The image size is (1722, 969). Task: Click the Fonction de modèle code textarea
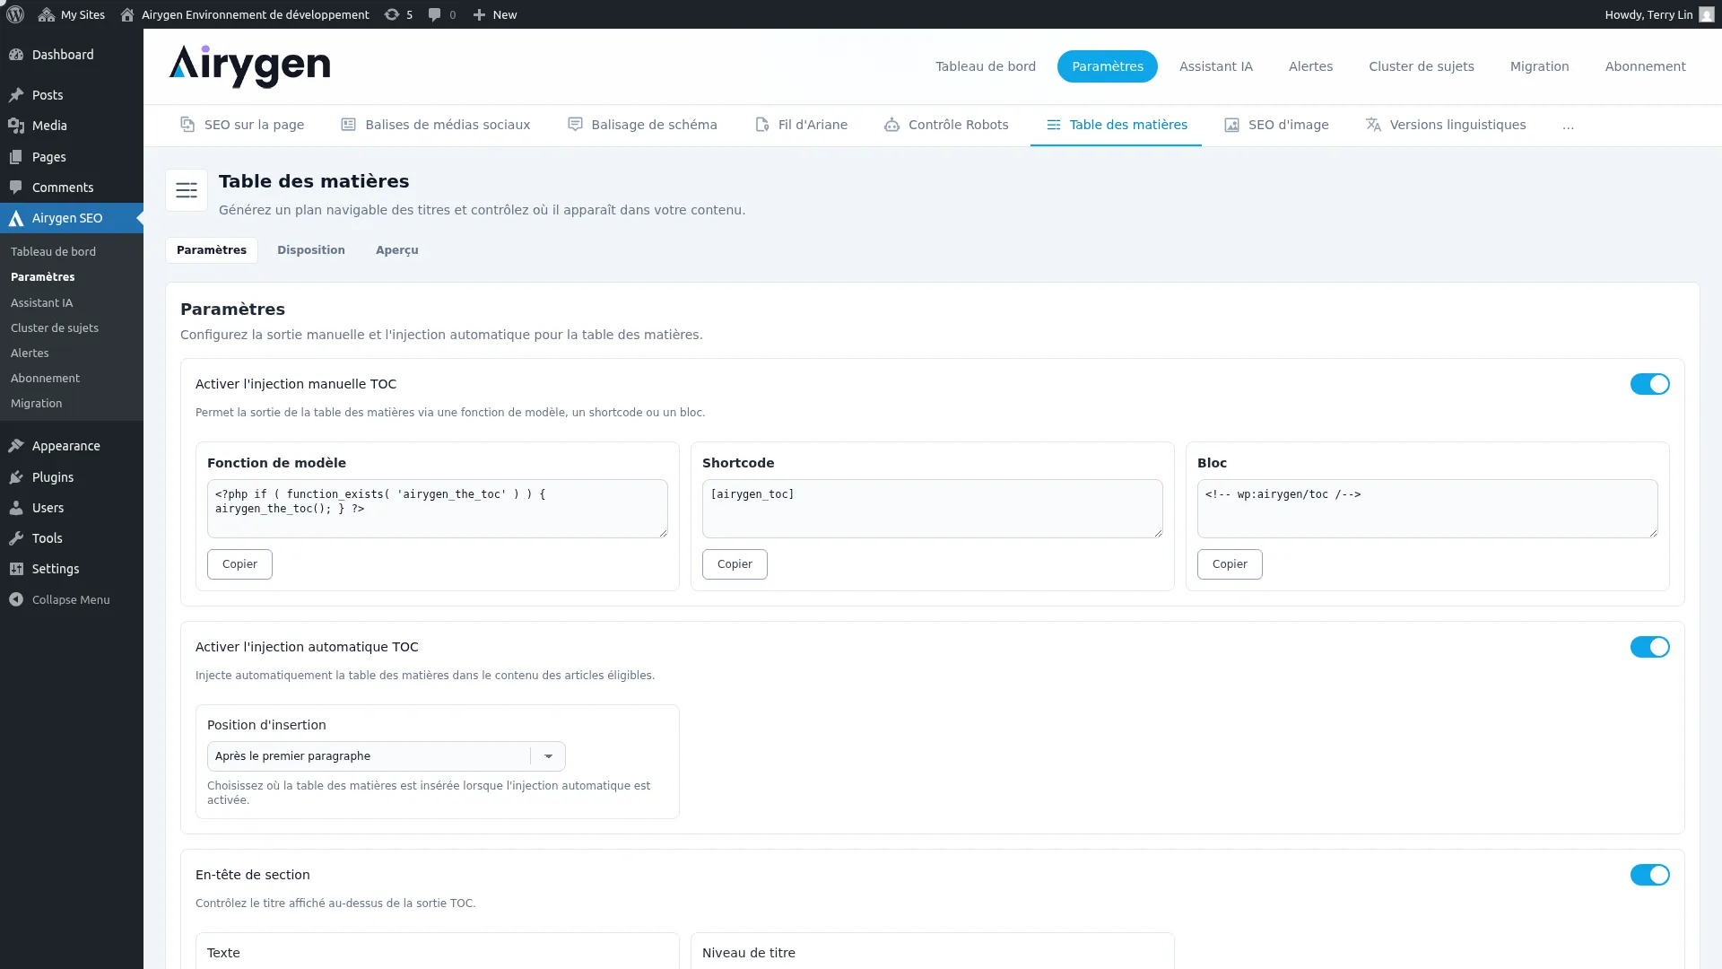pos(438,509)
